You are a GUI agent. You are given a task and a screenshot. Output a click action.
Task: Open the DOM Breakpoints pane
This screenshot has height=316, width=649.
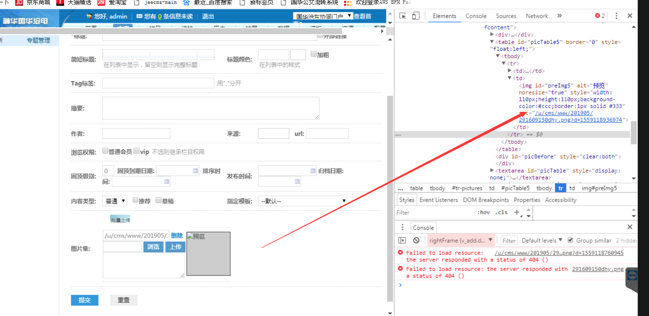[486, 200]
